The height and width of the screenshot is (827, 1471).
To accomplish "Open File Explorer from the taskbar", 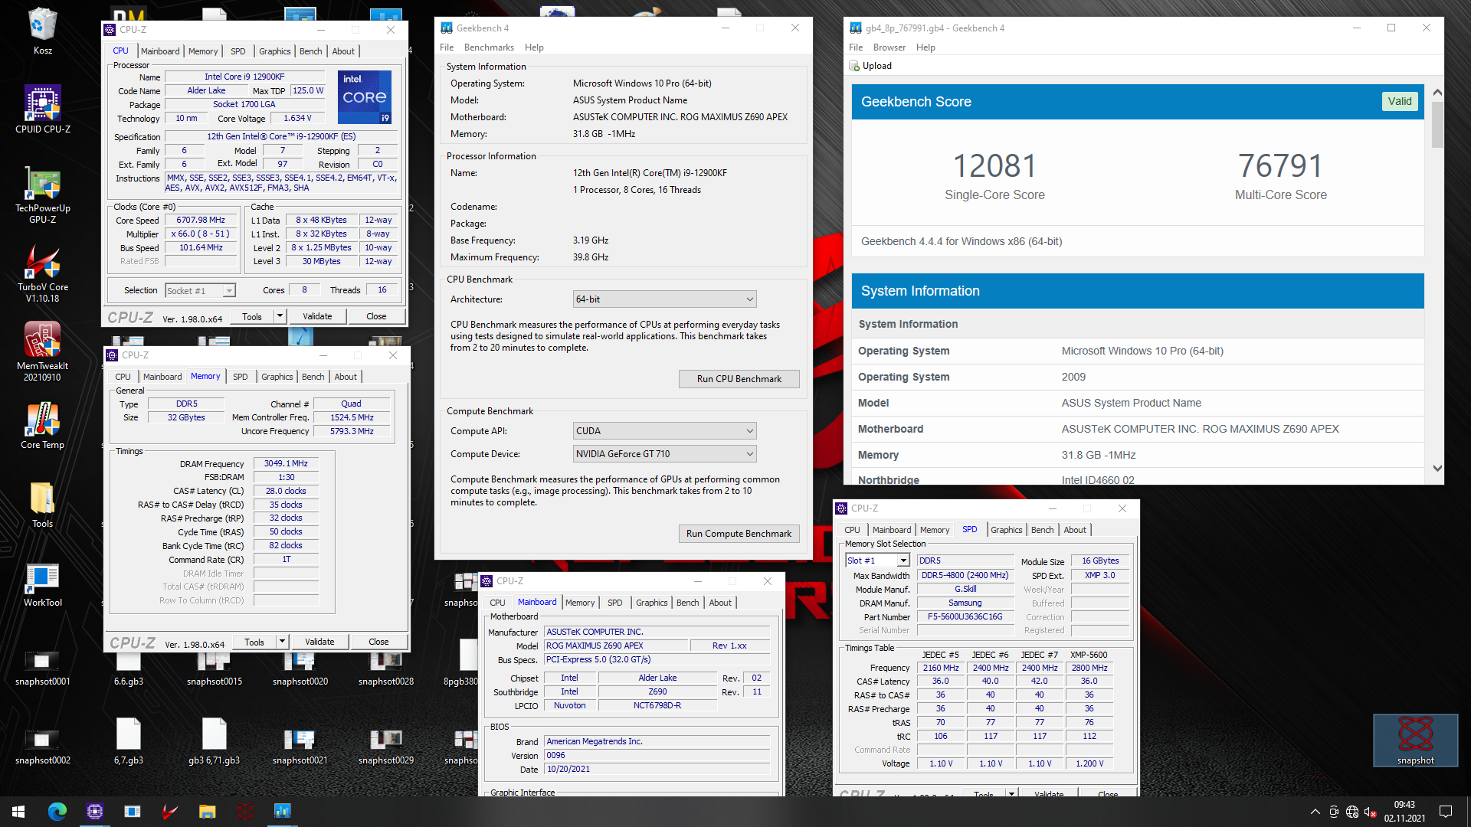I will [208, 812].
